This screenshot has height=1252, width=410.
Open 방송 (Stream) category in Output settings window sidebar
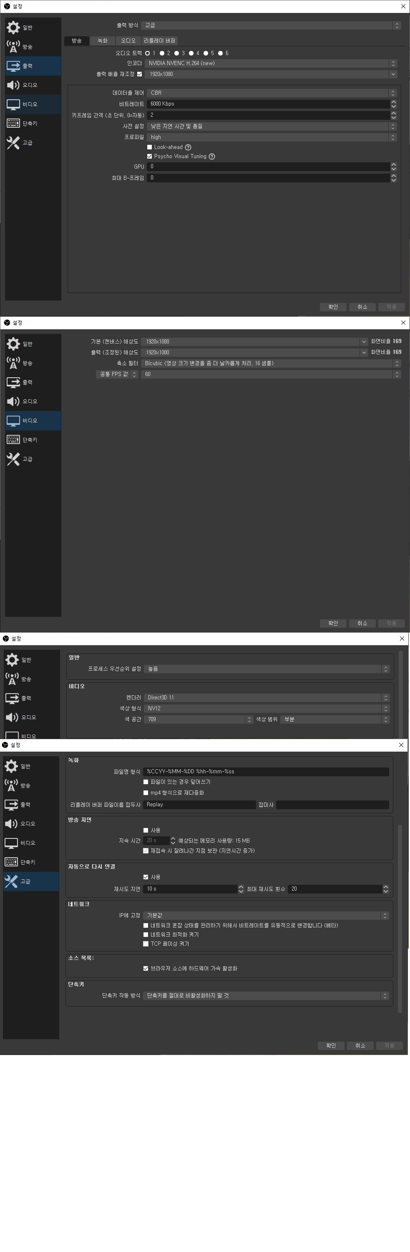point(33,47)
